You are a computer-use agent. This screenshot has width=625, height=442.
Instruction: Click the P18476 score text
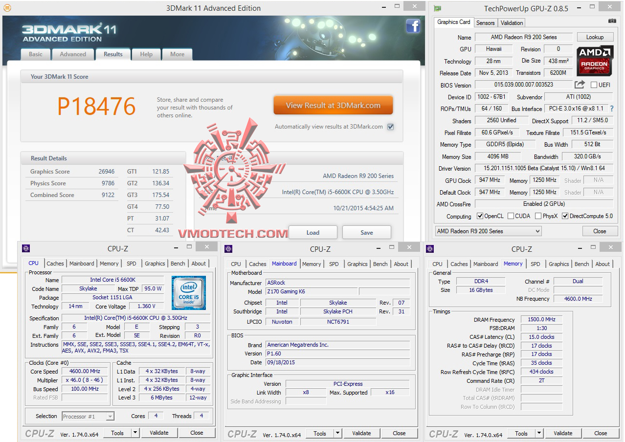[x=96, y=106]
